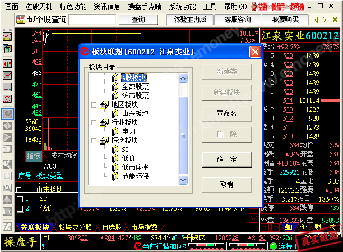Click the 电力 folder icon in tree
The image size is (343, 252).
coord(116,131)
